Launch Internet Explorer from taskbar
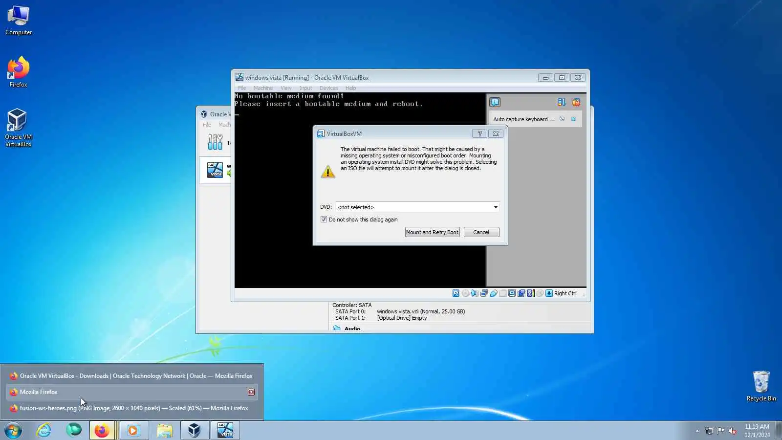 coord(44,430)
